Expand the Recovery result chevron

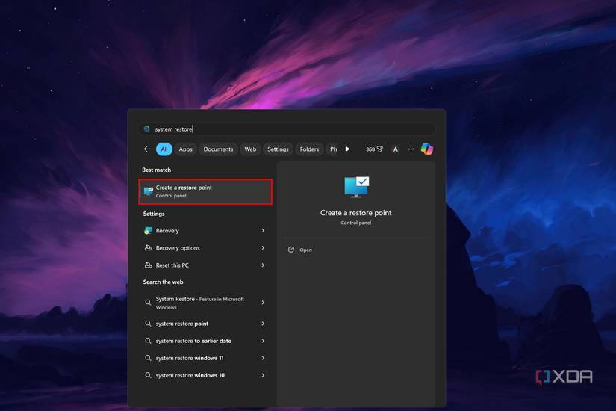pyautogui.click(x=263, y=230)
